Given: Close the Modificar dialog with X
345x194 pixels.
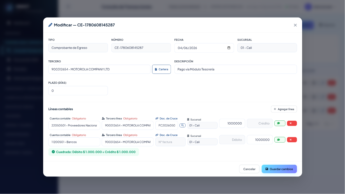Looking at the screenshot, I should (295, 25).
